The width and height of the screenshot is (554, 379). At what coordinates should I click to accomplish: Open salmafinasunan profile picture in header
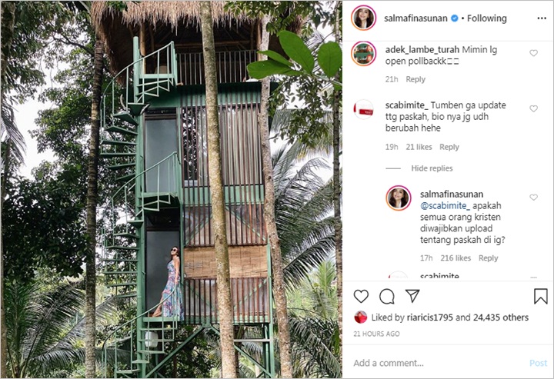(x=363, y=18)
